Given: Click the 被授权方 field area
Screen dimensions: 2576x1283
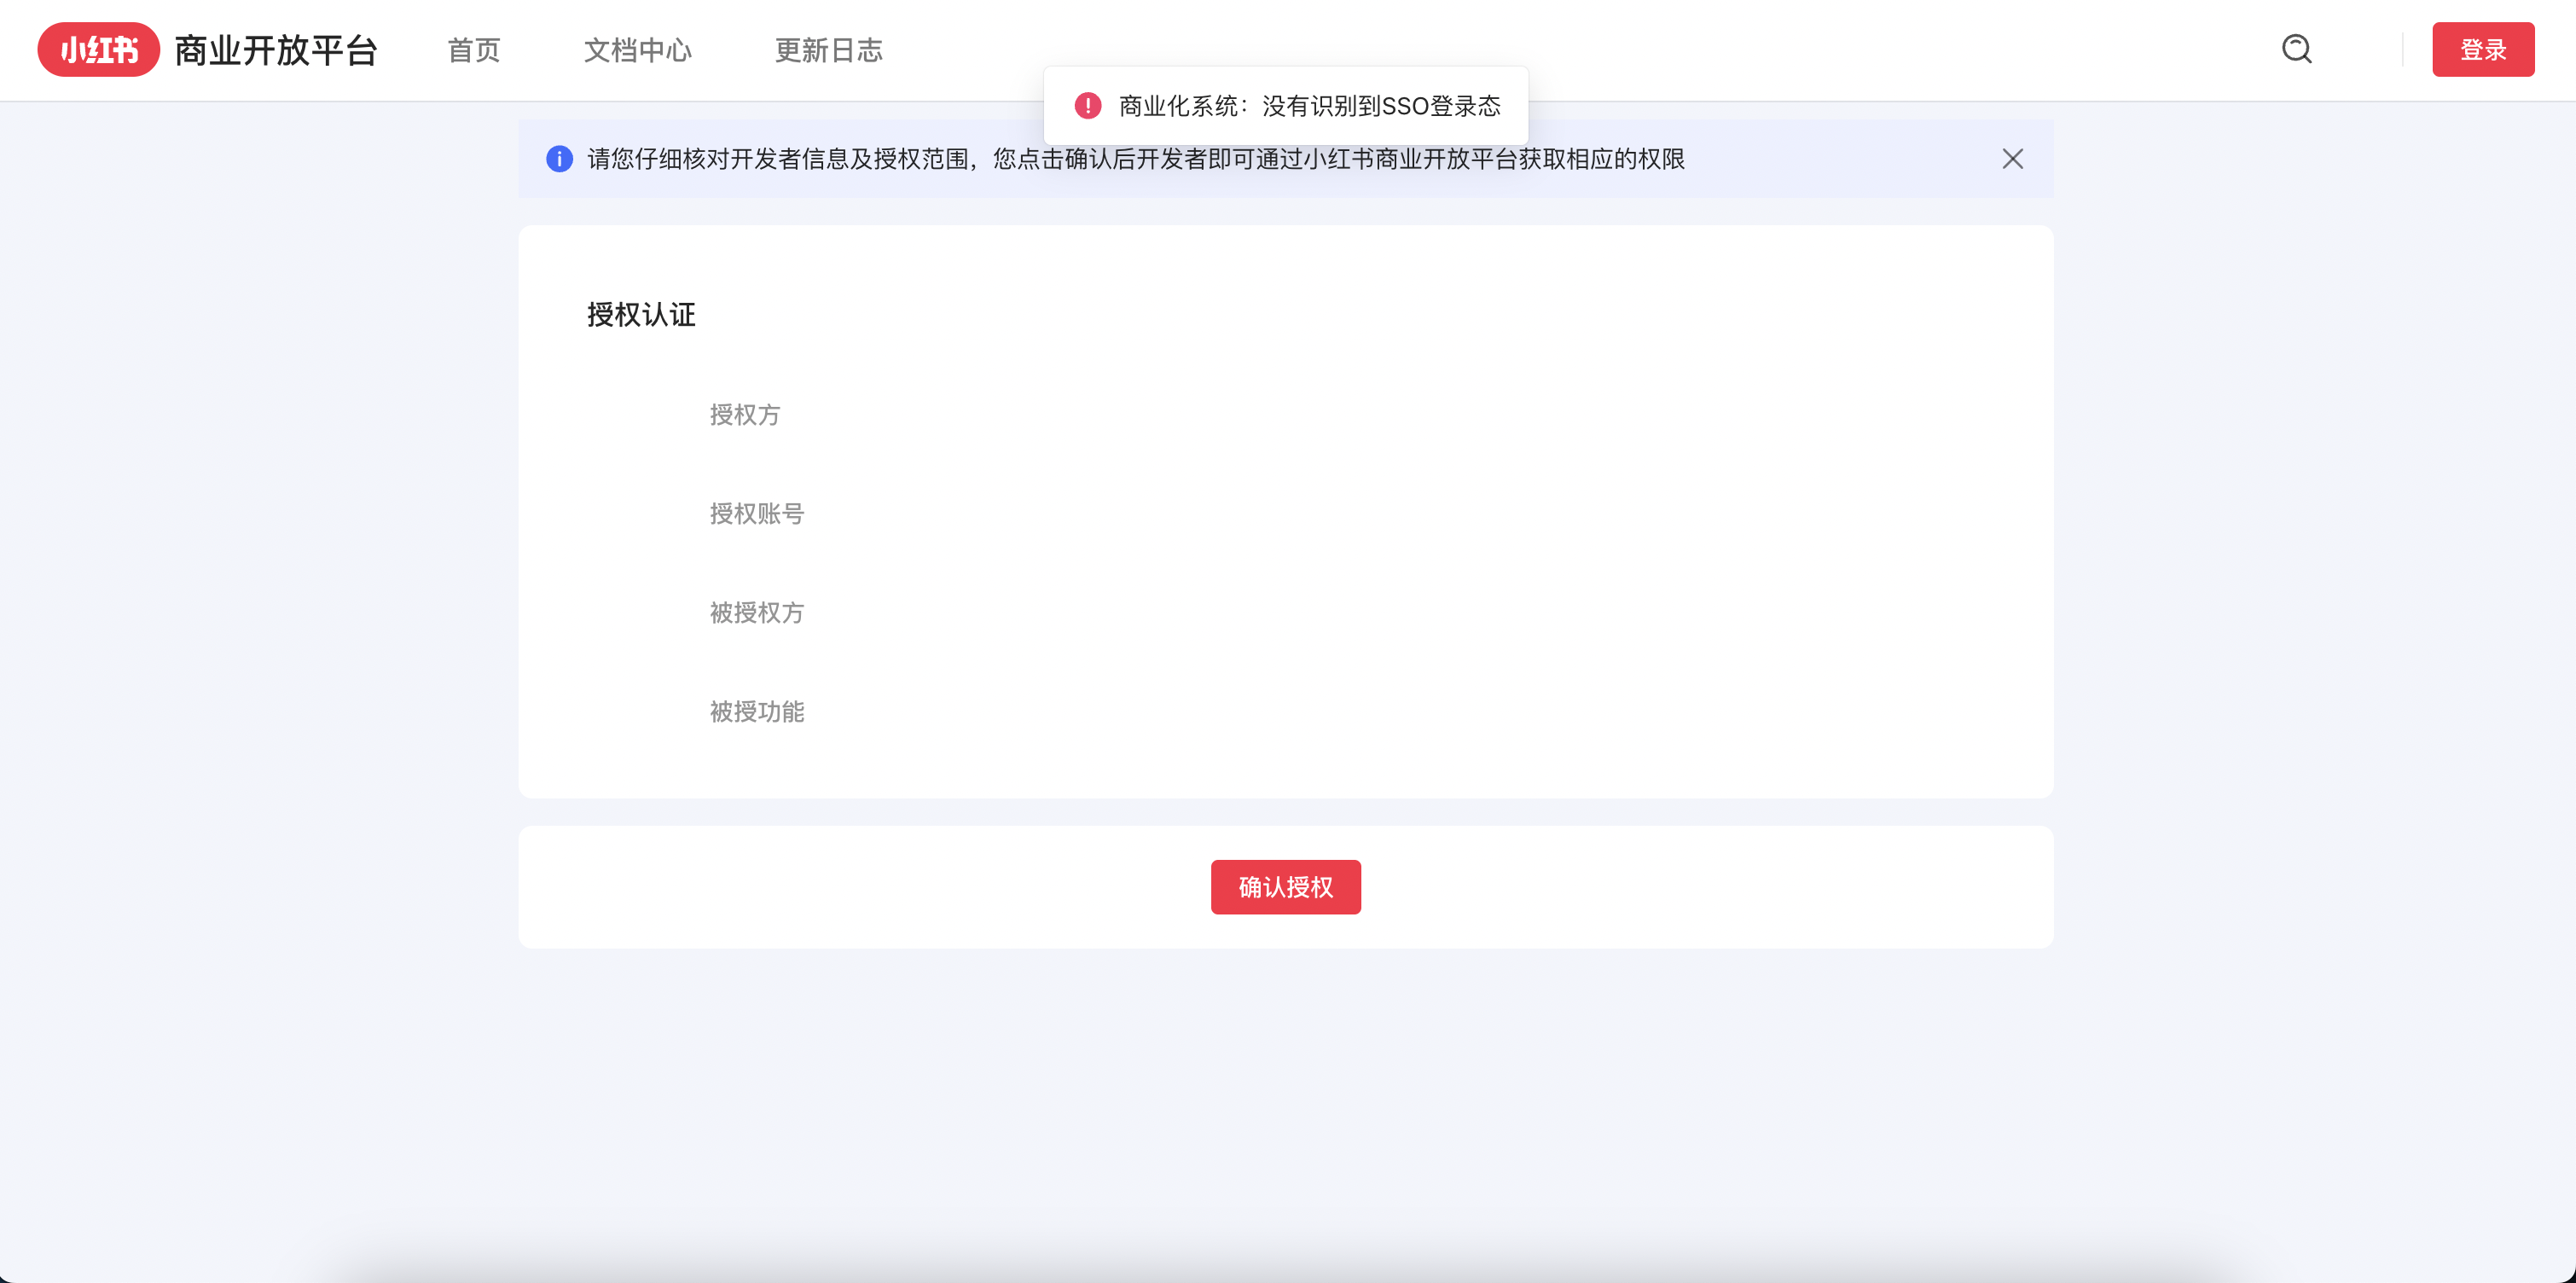Looking at the screenshot, I should (x=756, y=613).
